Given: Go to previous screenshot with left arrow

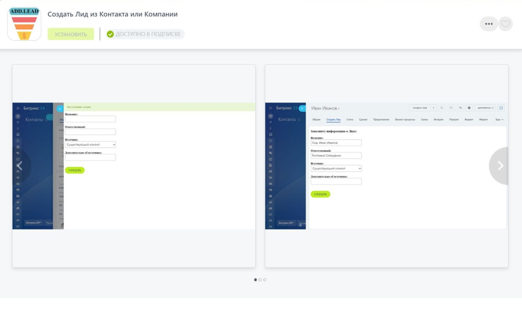Looking at the screenshot, I should point(20,165).
